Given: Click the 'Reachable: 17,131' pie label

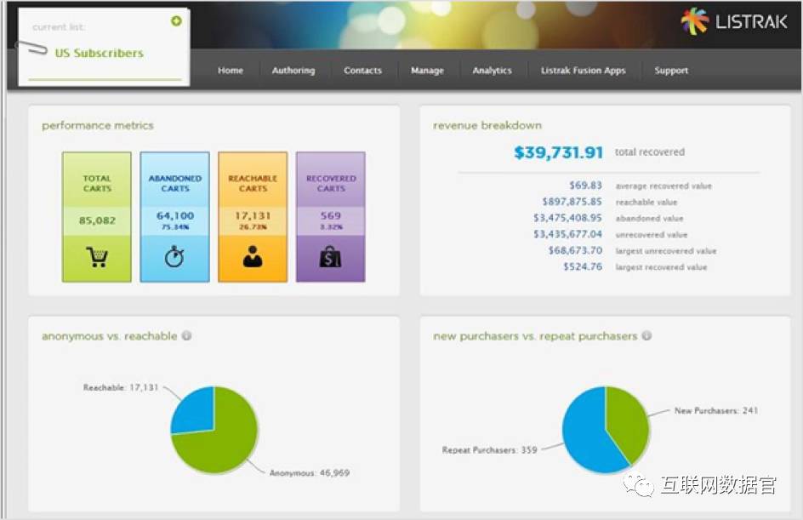Looking at the screenshot, I should pyautogui.click(x=121, y=388).
